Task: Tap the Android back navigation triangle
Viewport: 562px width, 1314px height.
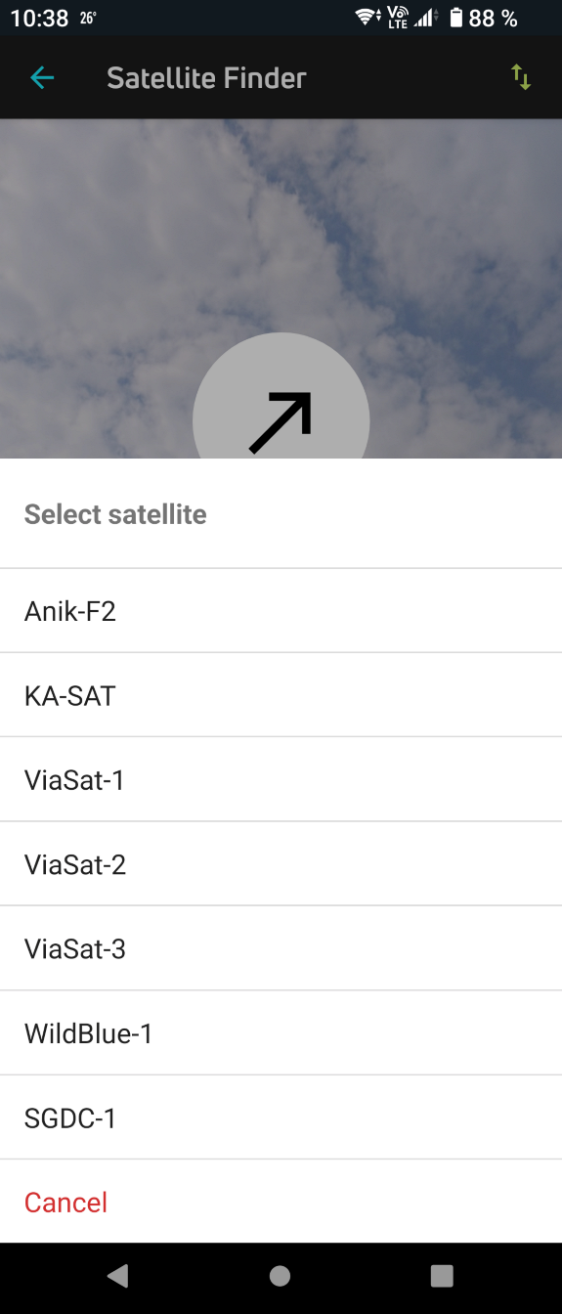Action: coord(118,1275)
